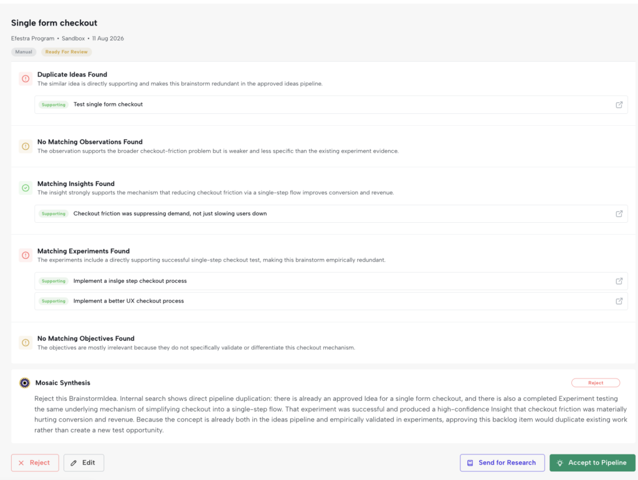Open external link for Implement a inslge step checkout
Viewport: 638px width, 480px height.
(x=619, y=281)
